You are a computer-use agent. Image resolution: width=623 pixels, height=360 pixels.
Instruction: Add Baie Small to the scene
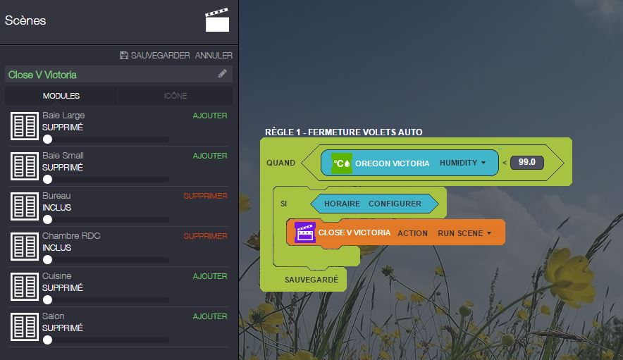point(210,156)
